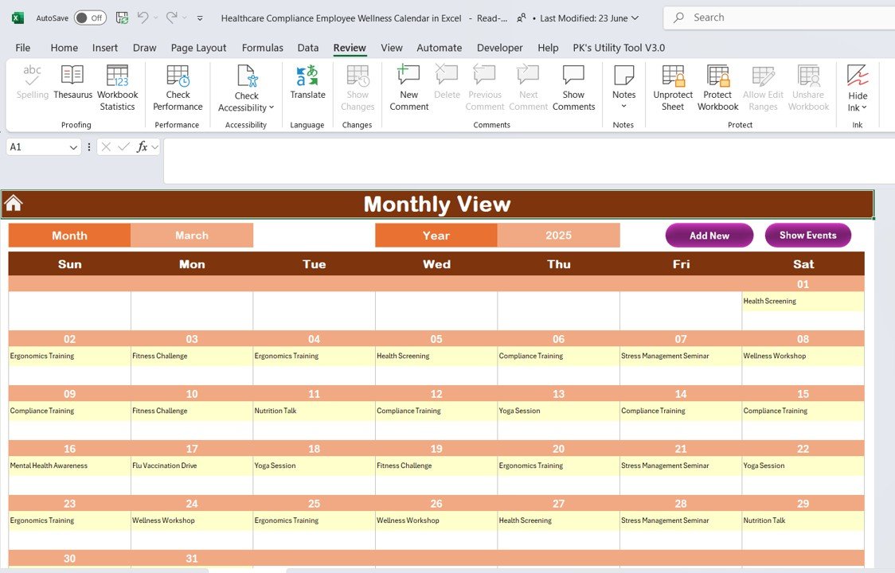Select the Sat column header

[803, 263]
